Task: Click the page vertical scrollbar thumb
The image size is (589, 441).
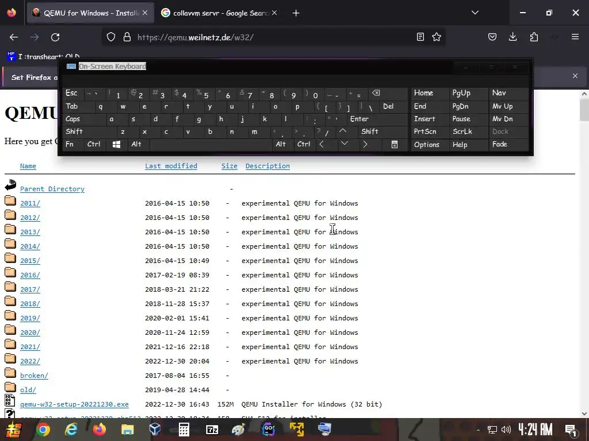Action: point(584,111)
